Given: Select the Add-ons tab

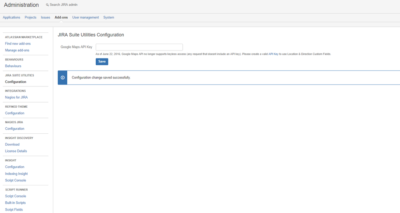Looking at the screenshot, I should coord(61,17).
